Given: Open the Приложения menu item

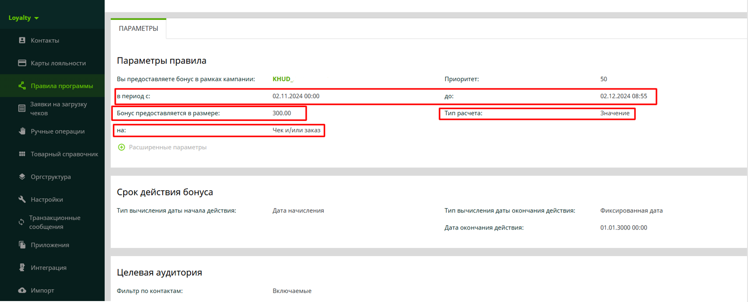Looking at the screenshot, I should (50, 245).
